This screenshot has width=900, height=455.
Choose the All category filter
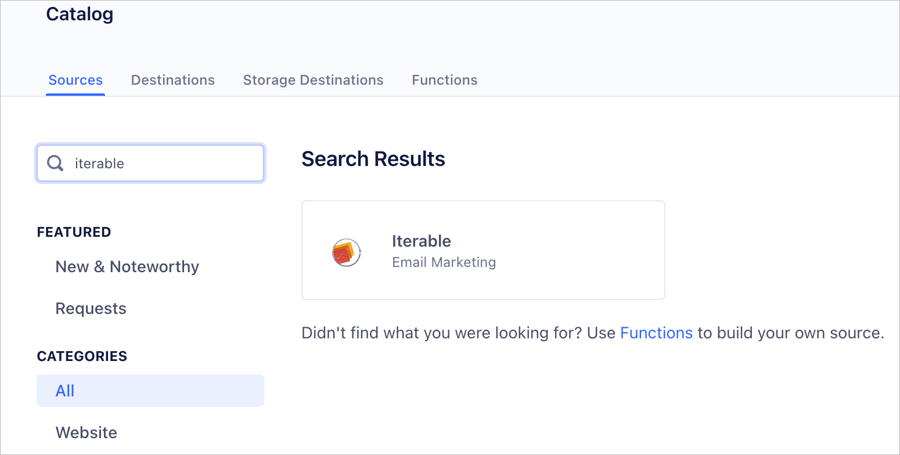click(x=150, y=391)
